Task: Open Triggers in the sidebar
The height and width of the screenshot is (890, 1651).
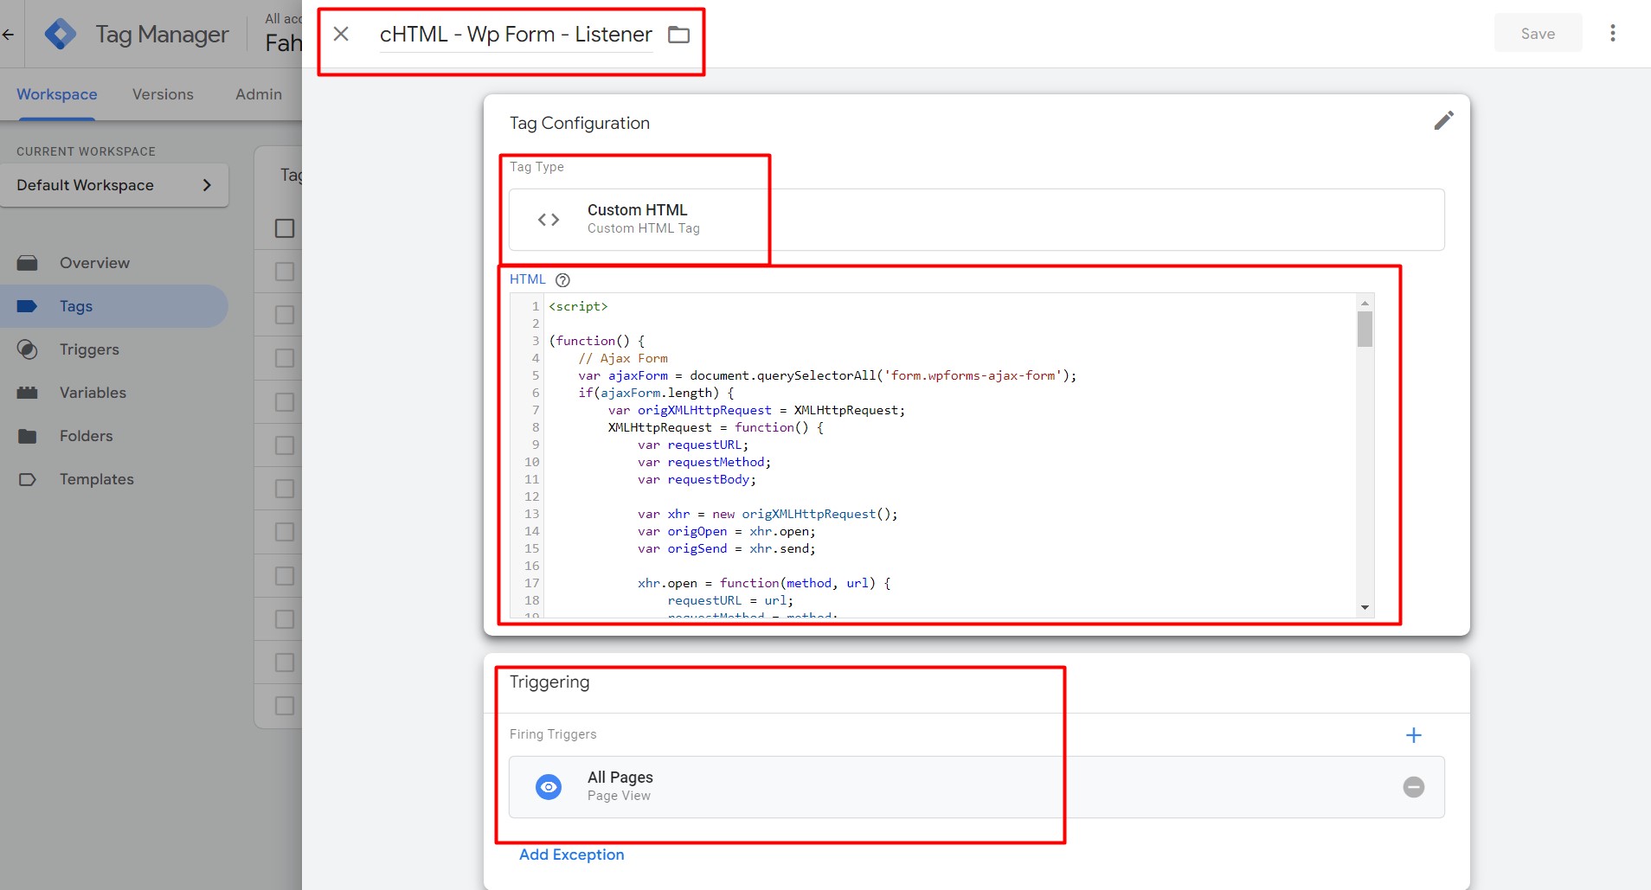Action: coord(113,349)
